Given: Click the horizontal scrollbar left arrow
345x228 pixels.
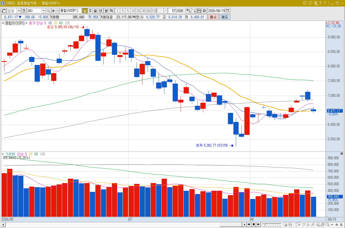Looking at the screenshot, I should click(x=3, y=225).
